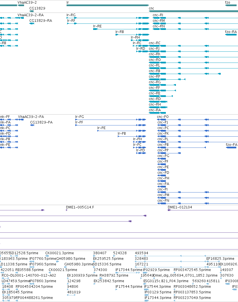Select the cnc-RM transcript label
Screen dimensions: 238x302
tap(159, 21)
